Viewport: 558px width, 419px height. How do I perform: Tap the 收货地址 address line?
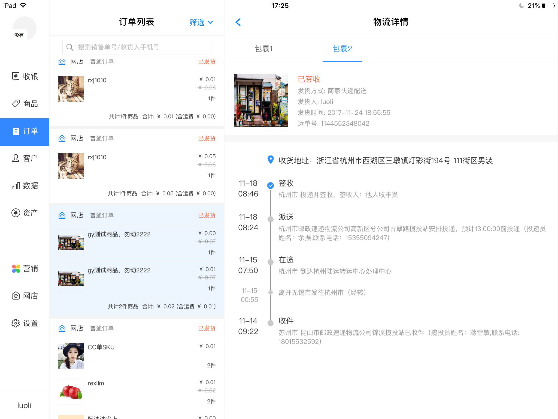(x=386, y=160)
